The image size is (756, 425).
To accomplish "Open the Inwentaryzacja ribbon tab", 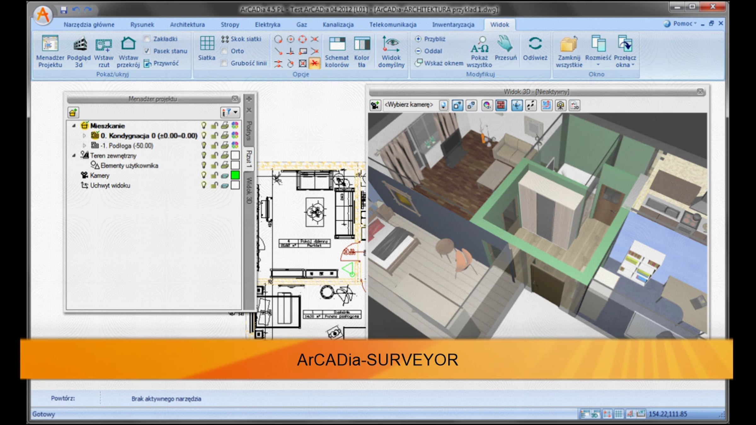I will (453, 25).
